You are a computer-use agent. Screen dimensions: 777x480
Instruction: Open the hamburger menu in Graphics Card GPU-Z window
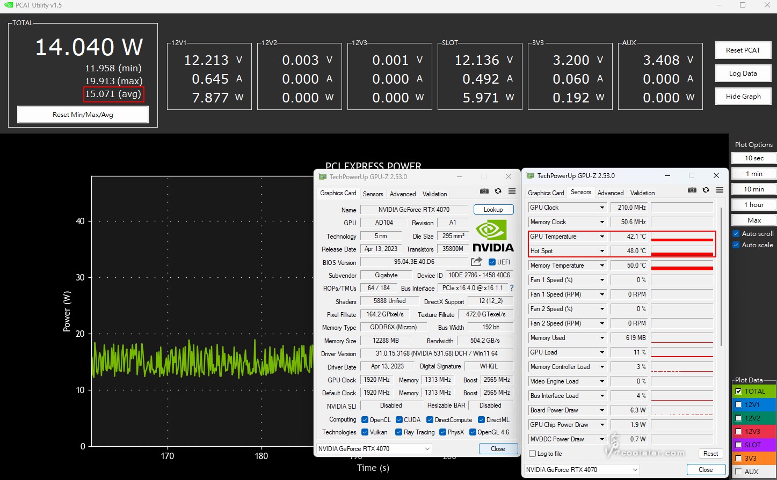[512, 191]
